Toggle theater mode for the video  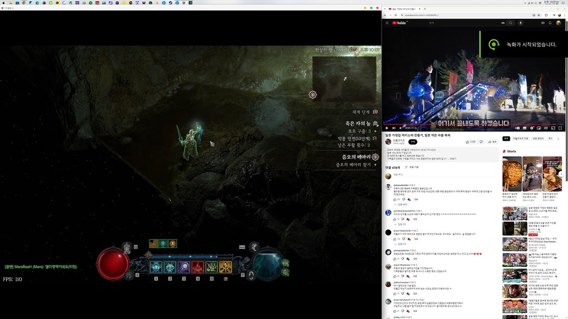546,128
